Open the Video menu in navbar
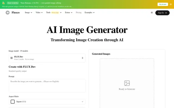The height and width of the screenshot is (108, 174). (x=39, y=12)
